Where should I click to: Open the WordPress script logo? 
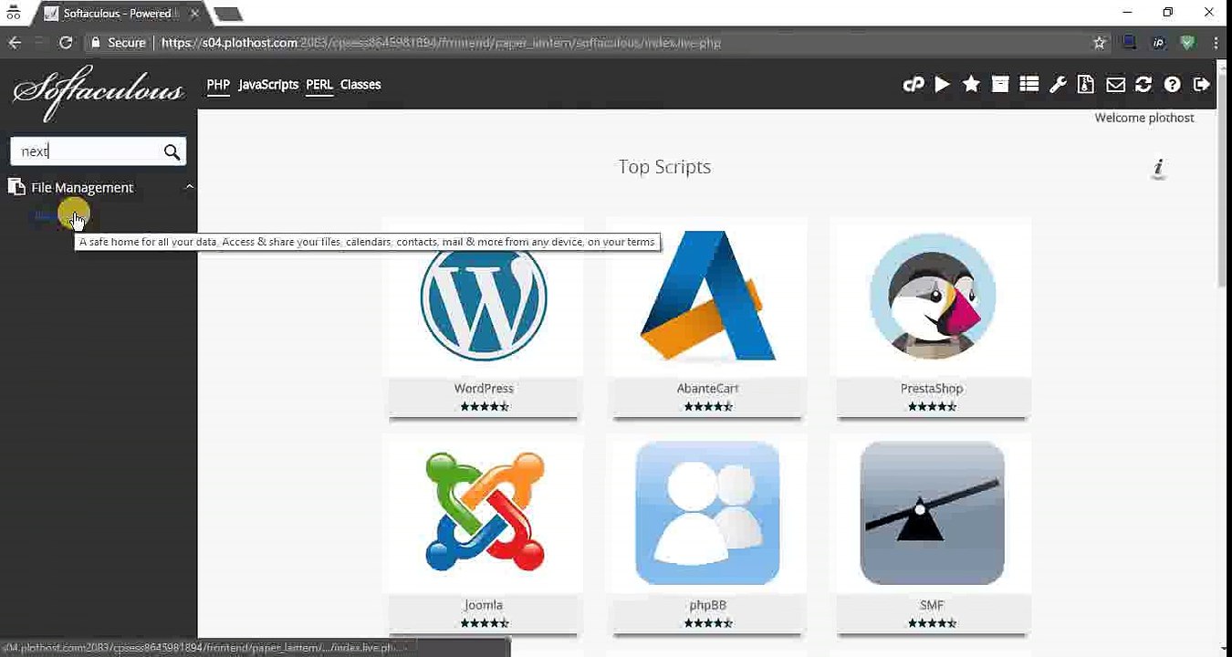tap(484, 297)
